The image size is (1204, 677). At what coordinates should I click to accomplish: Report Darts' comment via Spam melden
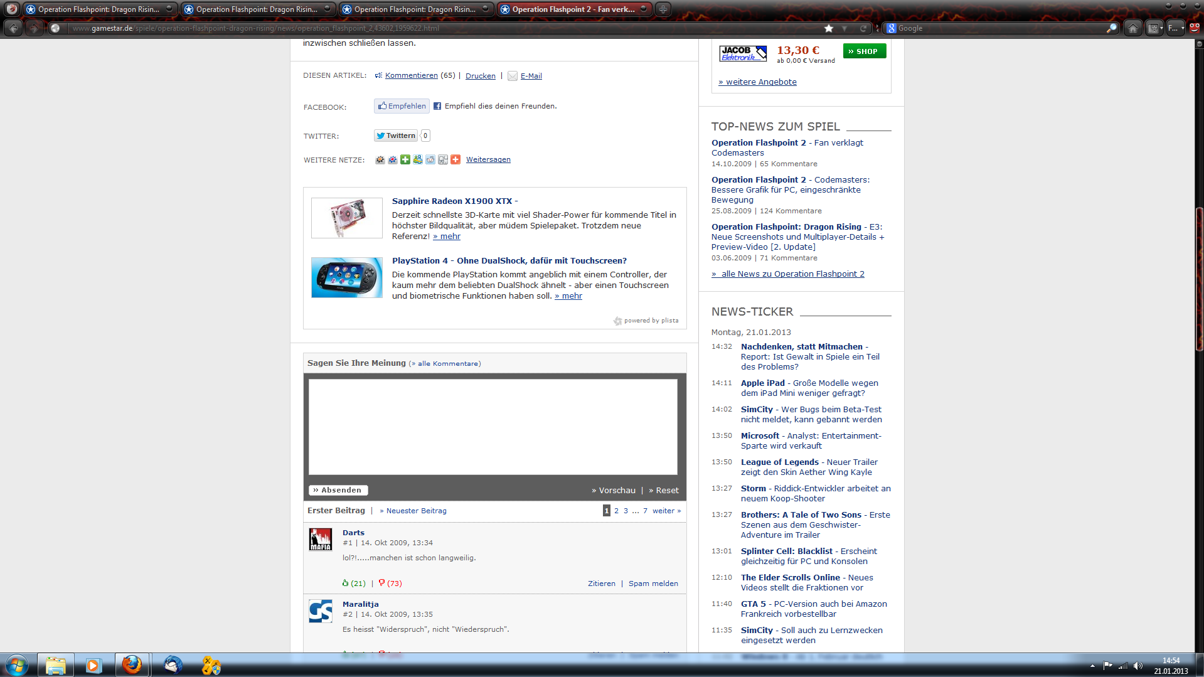(x=653, y=584)
